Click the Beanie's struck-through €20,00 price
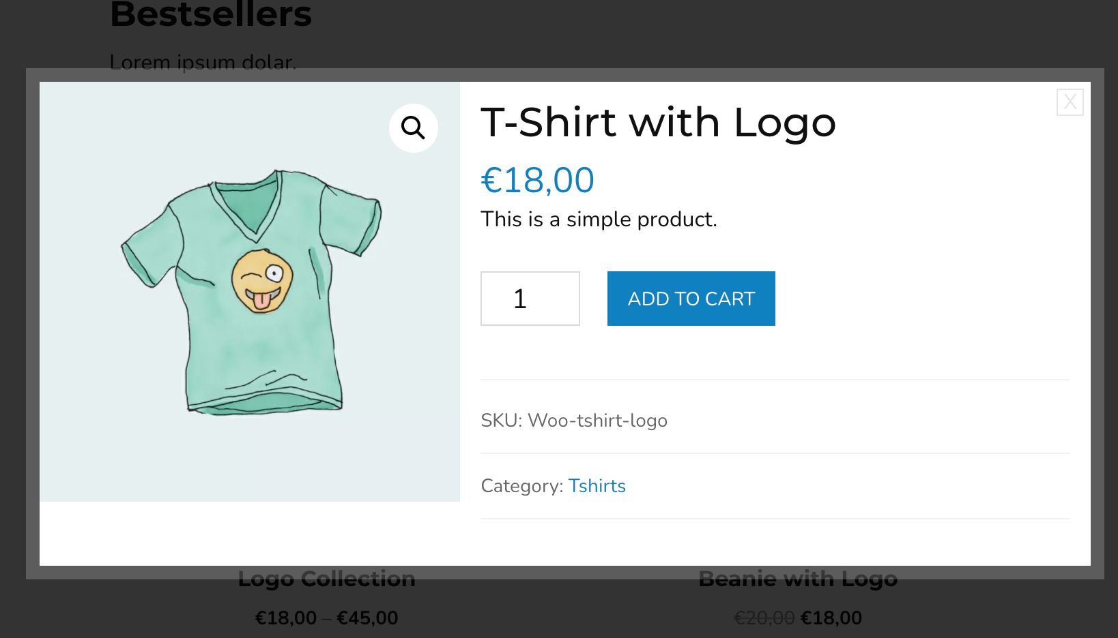Image resolution: width=1118 pixels, height=638 pixels. (764, 618)
